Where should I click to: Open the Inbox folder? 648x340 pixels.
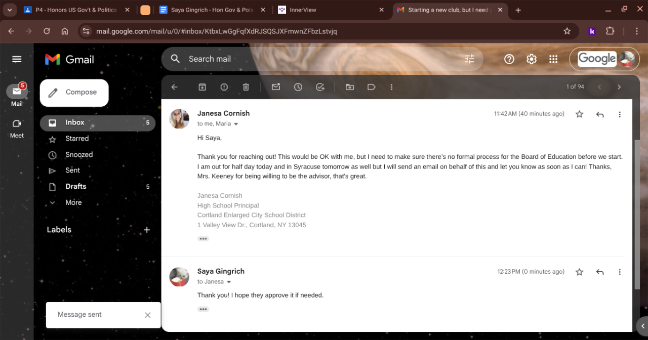[98, 122]
